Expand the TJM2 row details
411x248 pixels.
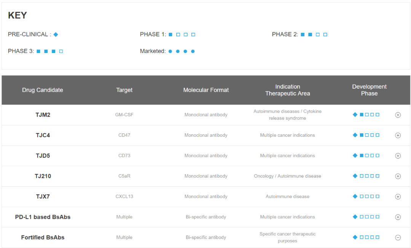(398, 115)
